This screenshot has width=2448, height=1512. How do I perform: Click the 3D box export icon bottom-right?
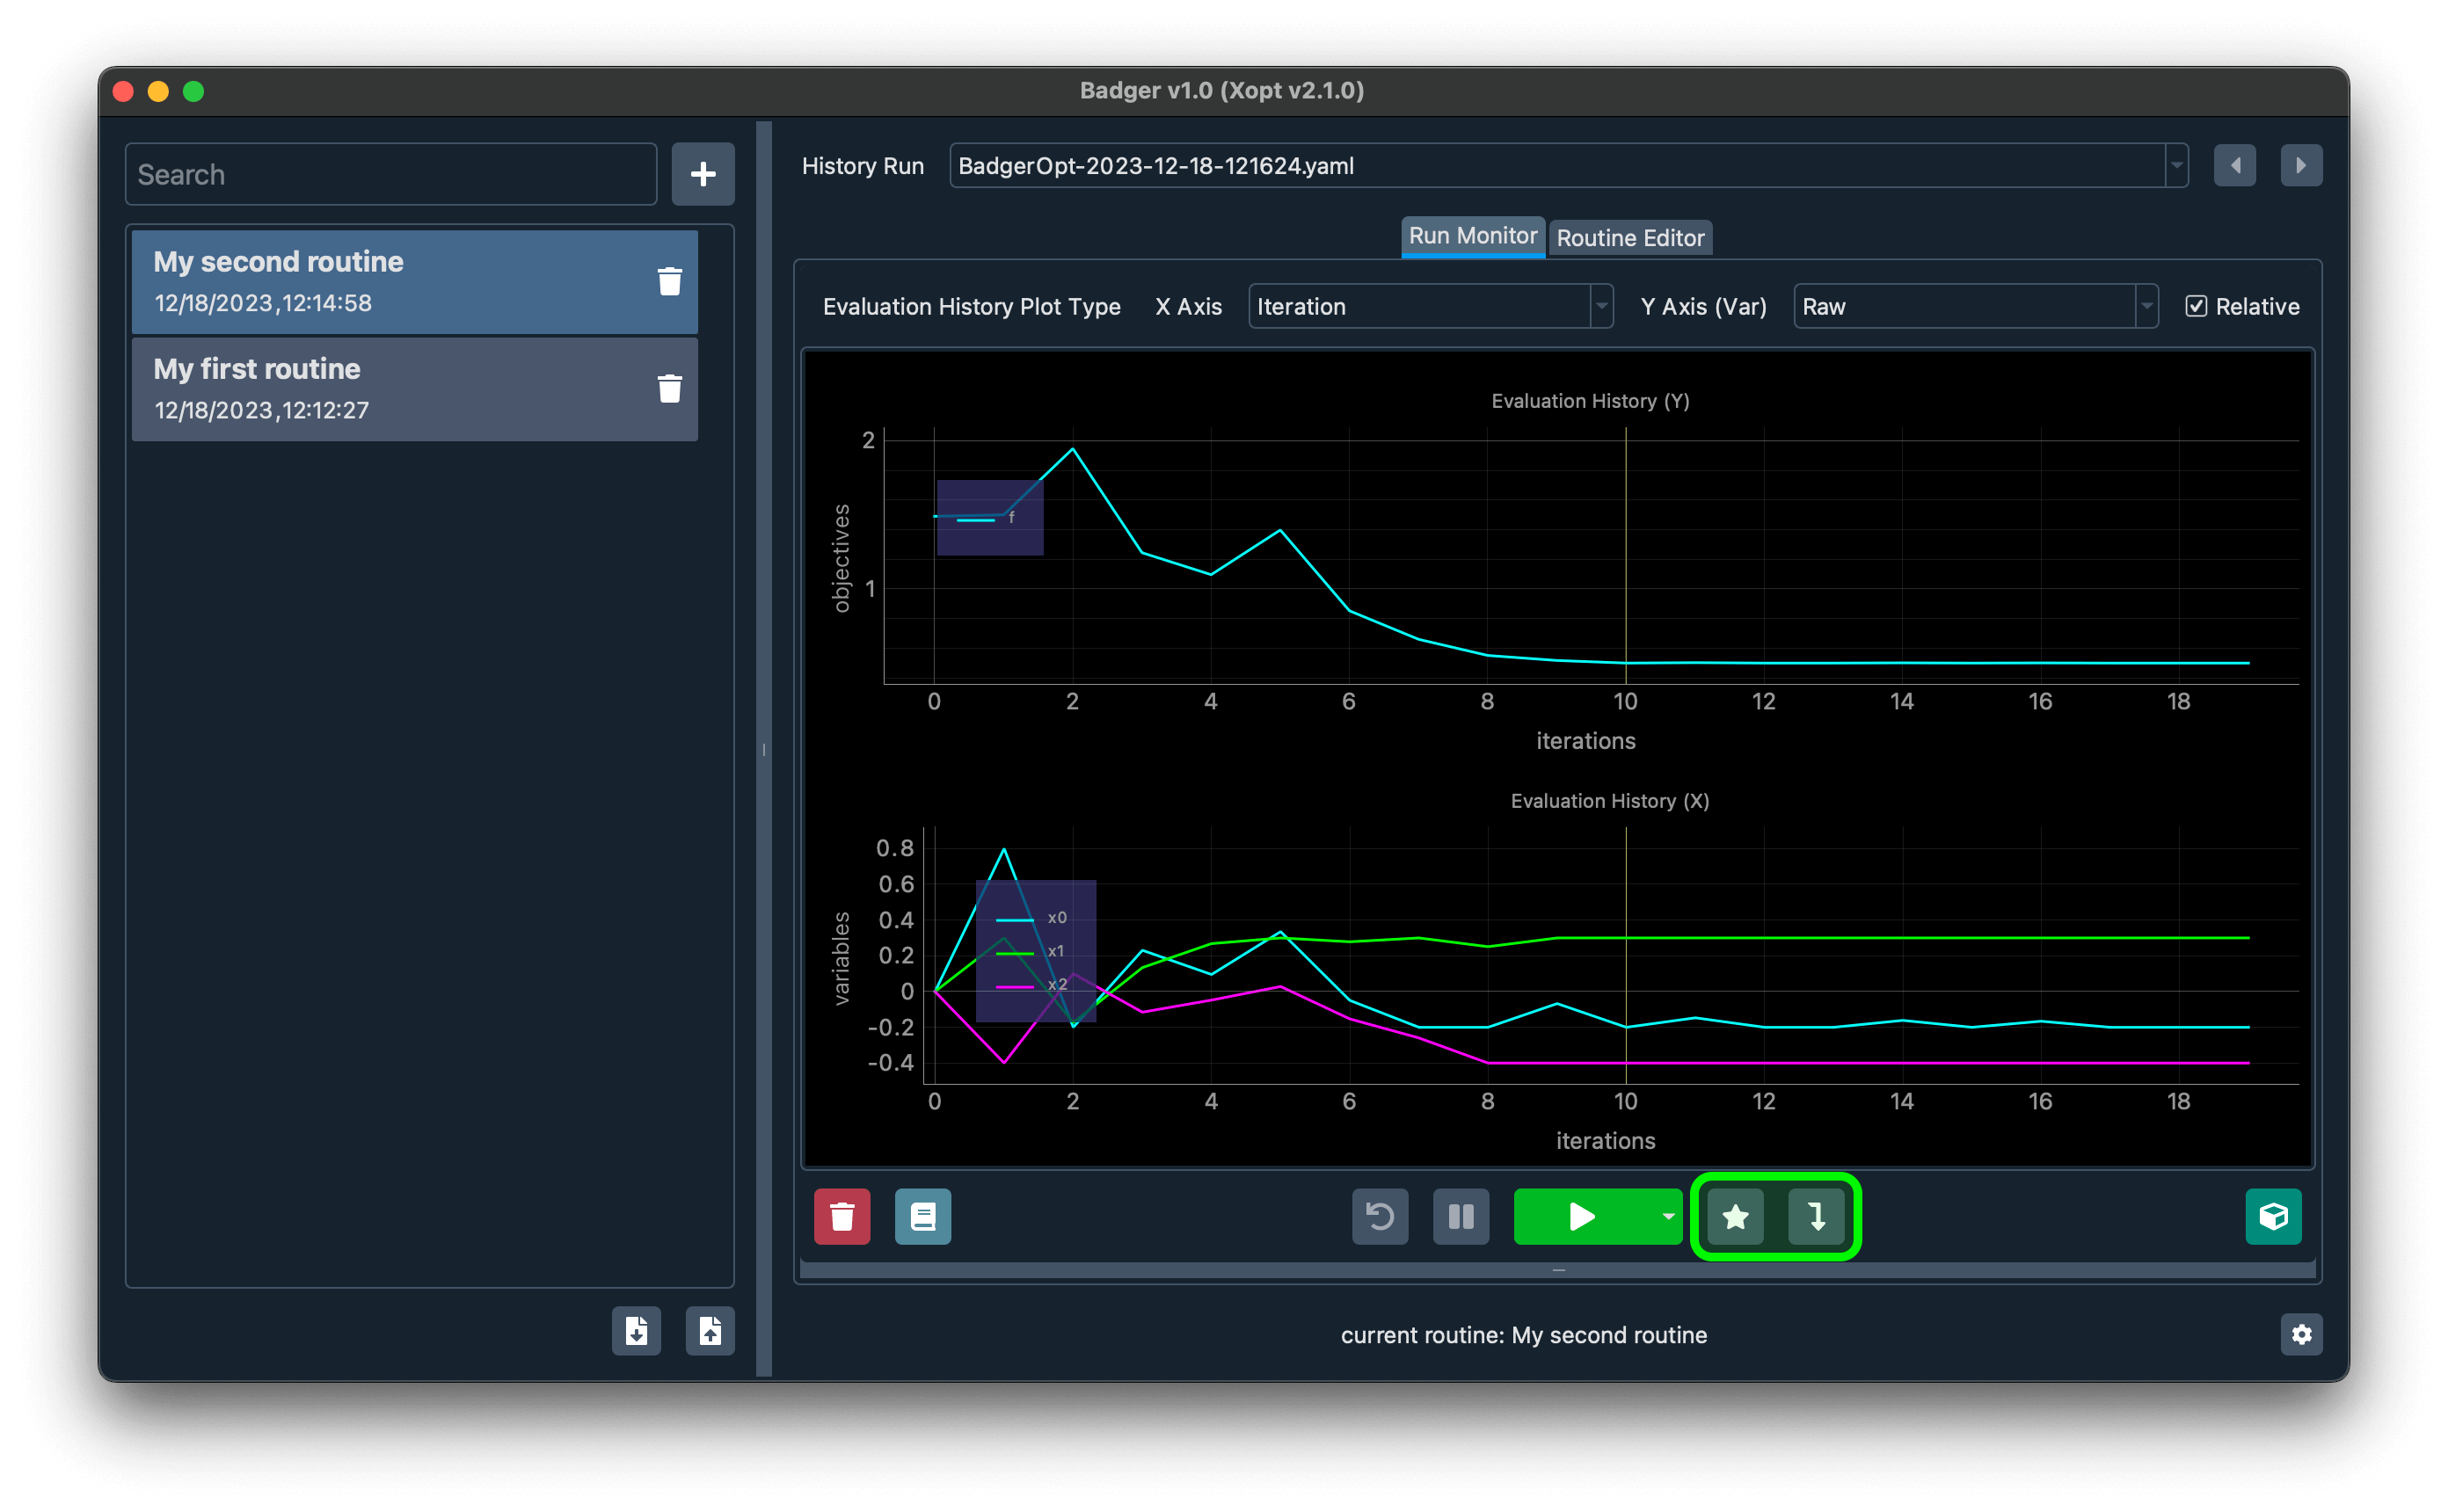click(2271, 1215)
